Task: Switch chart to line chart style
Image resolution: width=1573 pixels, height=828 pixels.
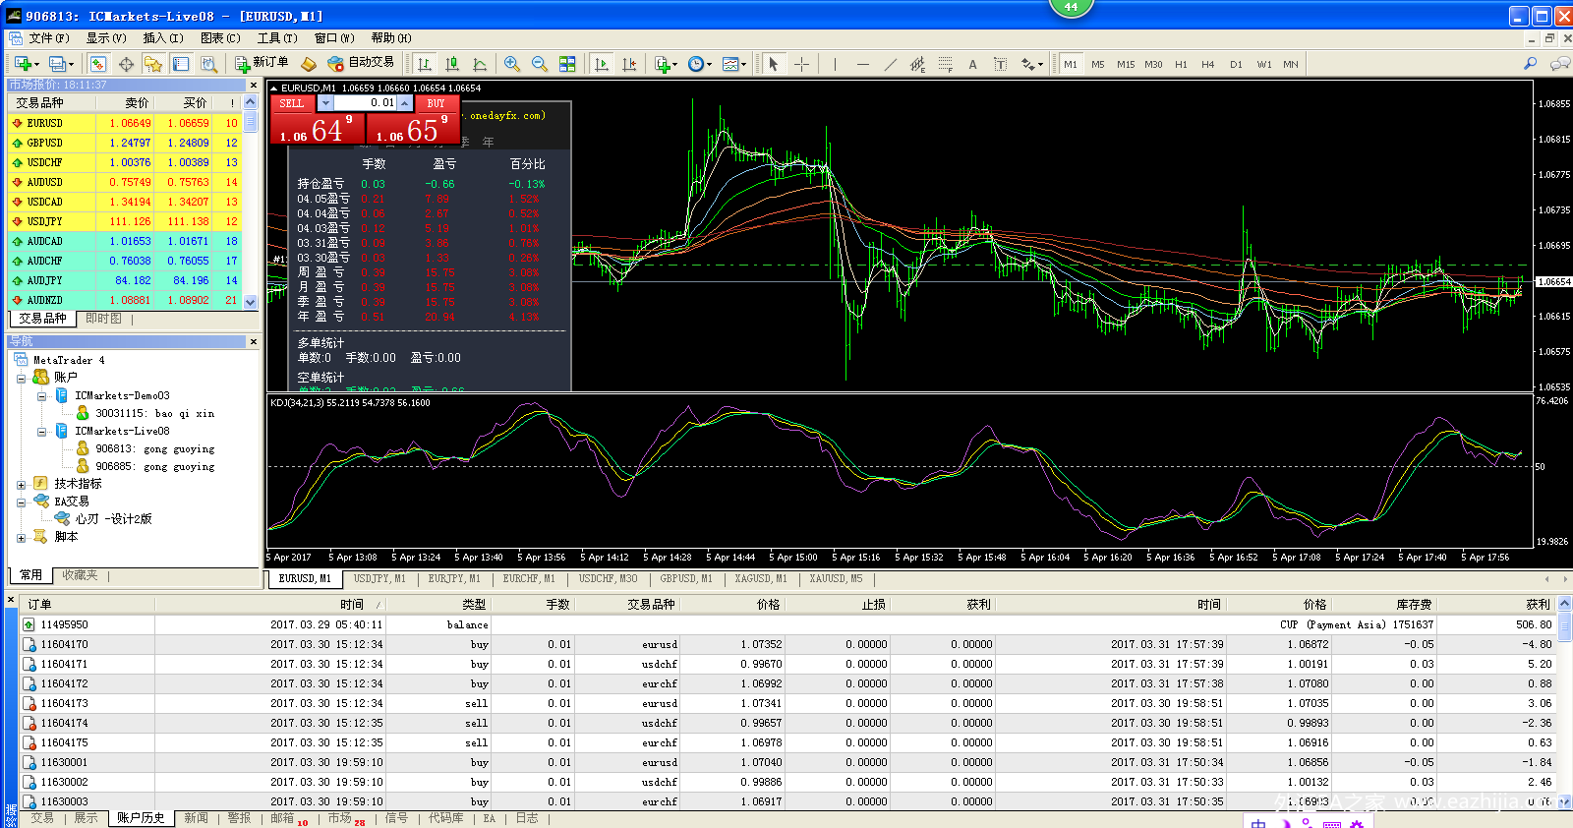Action: pos(480,64)
